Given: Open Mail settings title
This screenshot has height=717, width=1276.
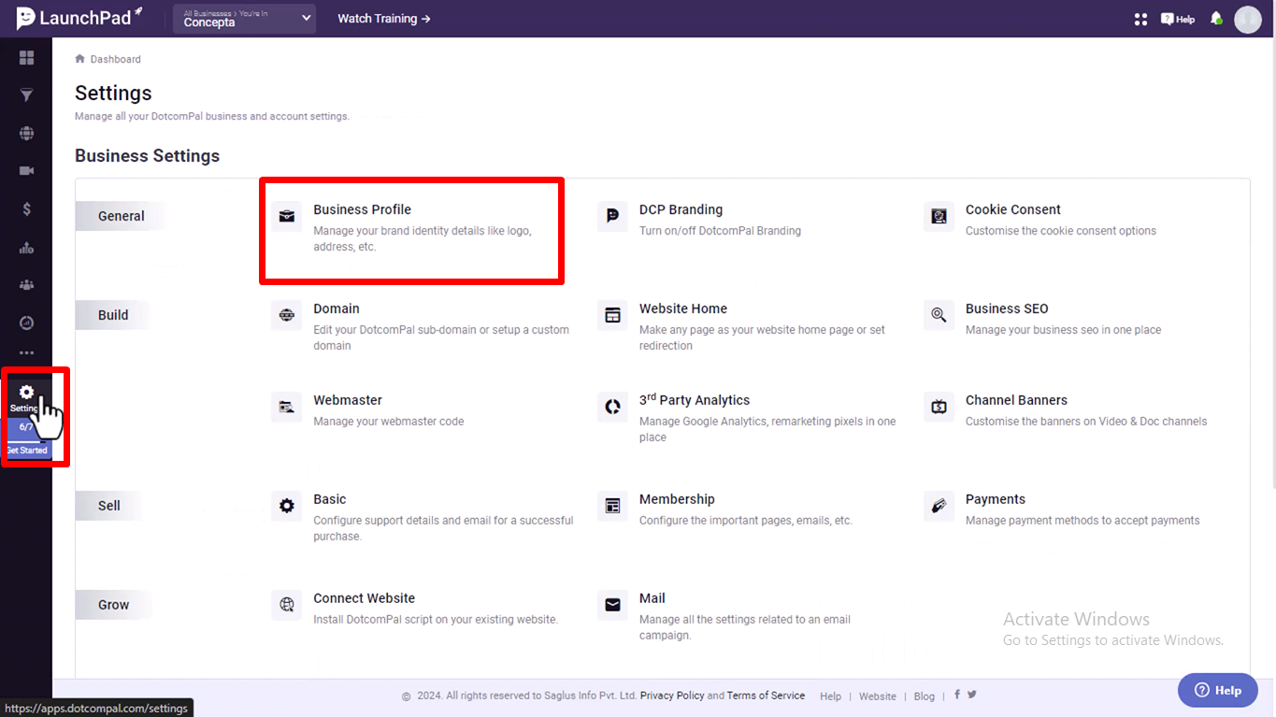Looking at the screenshot, I should 652,598.
